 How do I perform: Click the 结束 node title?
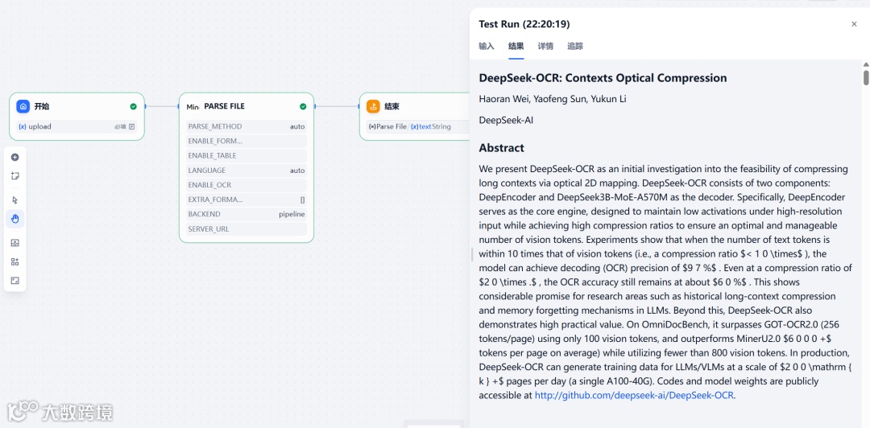tap(391, 106)
